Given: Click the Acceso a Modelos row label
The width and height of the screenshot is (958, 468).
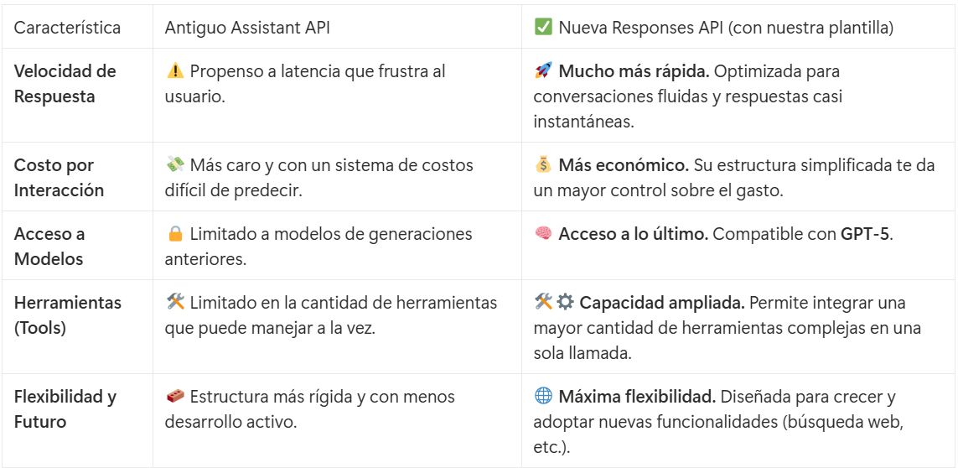Looking at the screenshot, I should point(49,247).
